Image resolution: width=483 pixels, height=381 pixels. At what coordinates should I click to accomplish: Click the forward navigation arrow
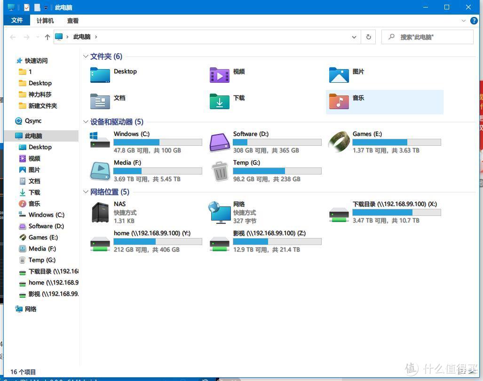(27, 37)
